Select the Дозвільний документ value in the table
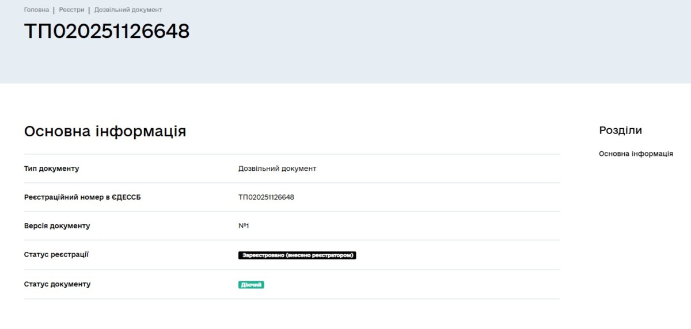Viewport: 691px width, 329px height. [277, 169]
